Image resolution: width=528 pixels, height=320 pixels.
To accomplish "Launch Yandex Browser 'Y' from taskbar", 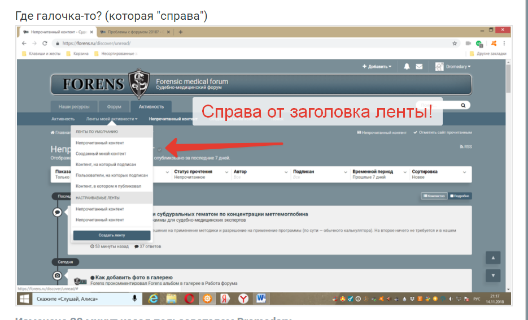I will (243, 299).
